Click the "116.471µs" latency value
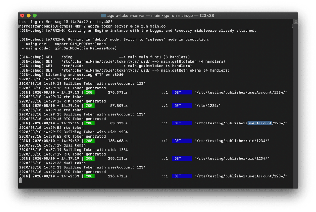This screenshot has width=316, height=212. (118, 176)
